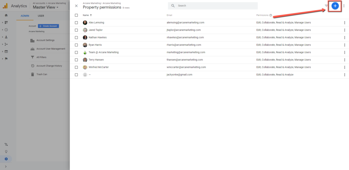Check the box for Nathan Hawkes
This screenshot has height=170, width=349.
coord(76,37)
